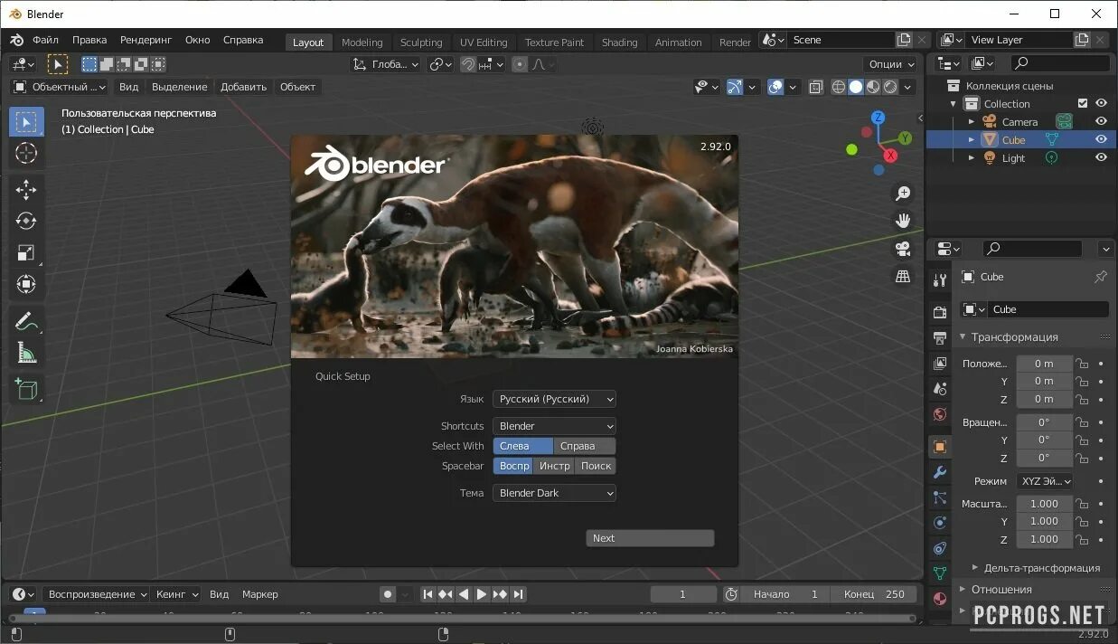Open the Опции dropdown
Image resolution: width=1118 pixels, height=644 pixels.
pos(891,64)
